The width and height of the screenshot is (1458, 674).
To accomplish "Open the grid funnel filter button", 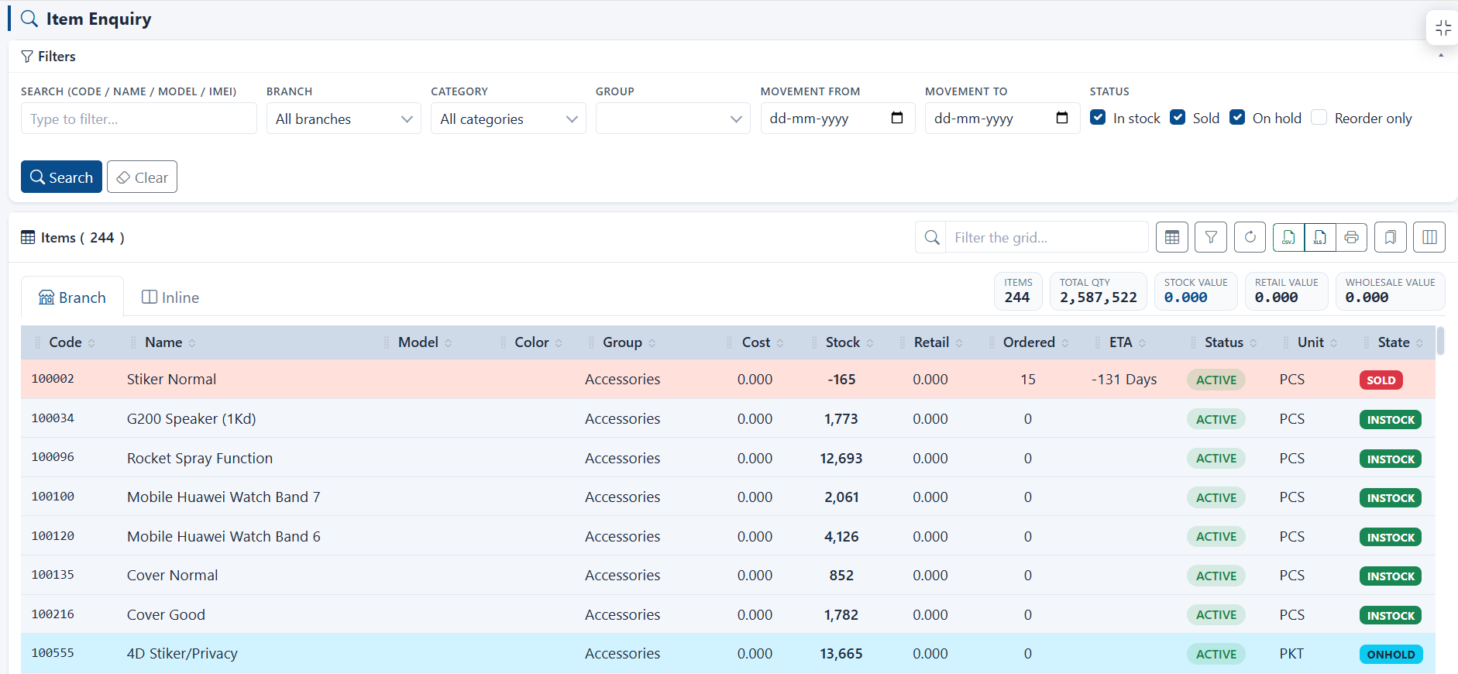I will (1211, 237).
